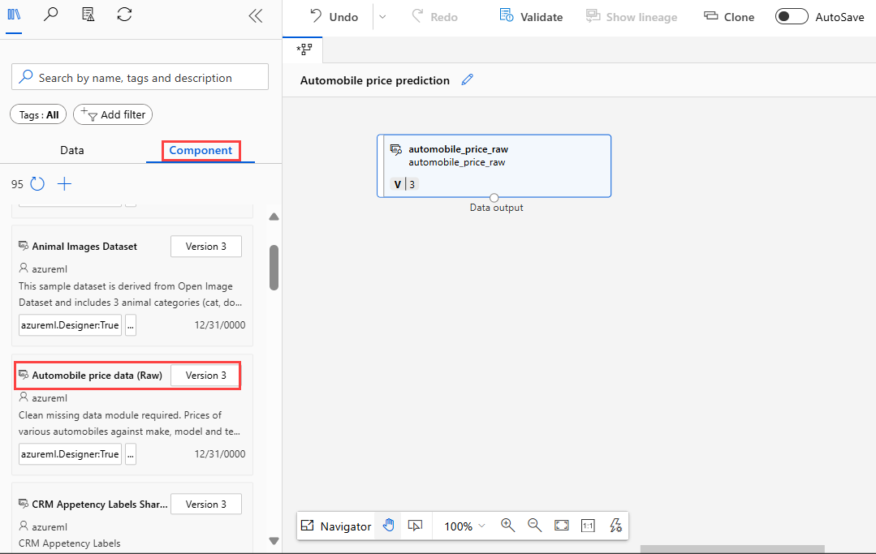Click the Redo button
The width and height of the screenshot is (876, 554).
[434, 17]
